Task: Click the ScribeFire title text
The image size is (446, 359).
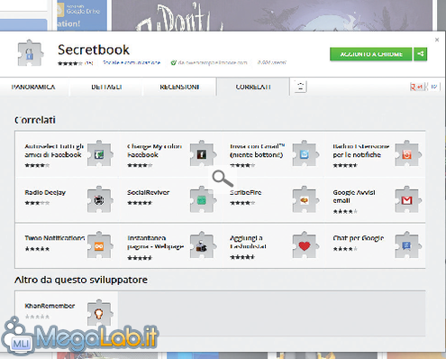Action: point(245,192)
